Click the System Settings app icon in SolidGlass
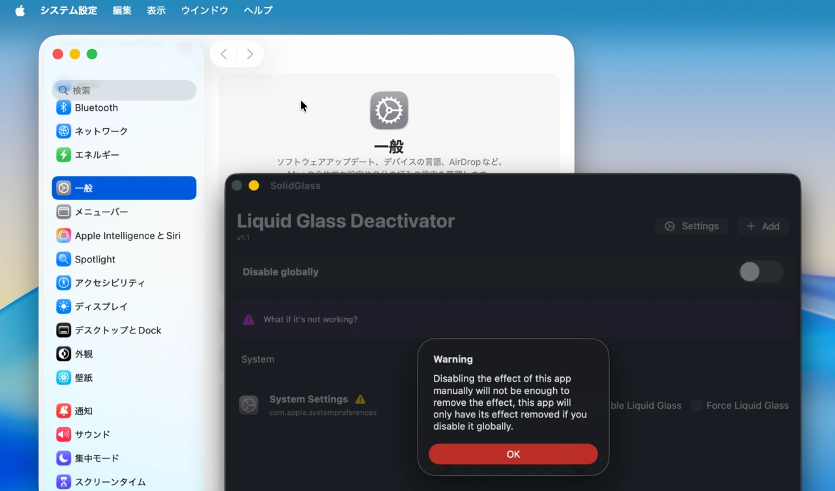 point(249,404)
